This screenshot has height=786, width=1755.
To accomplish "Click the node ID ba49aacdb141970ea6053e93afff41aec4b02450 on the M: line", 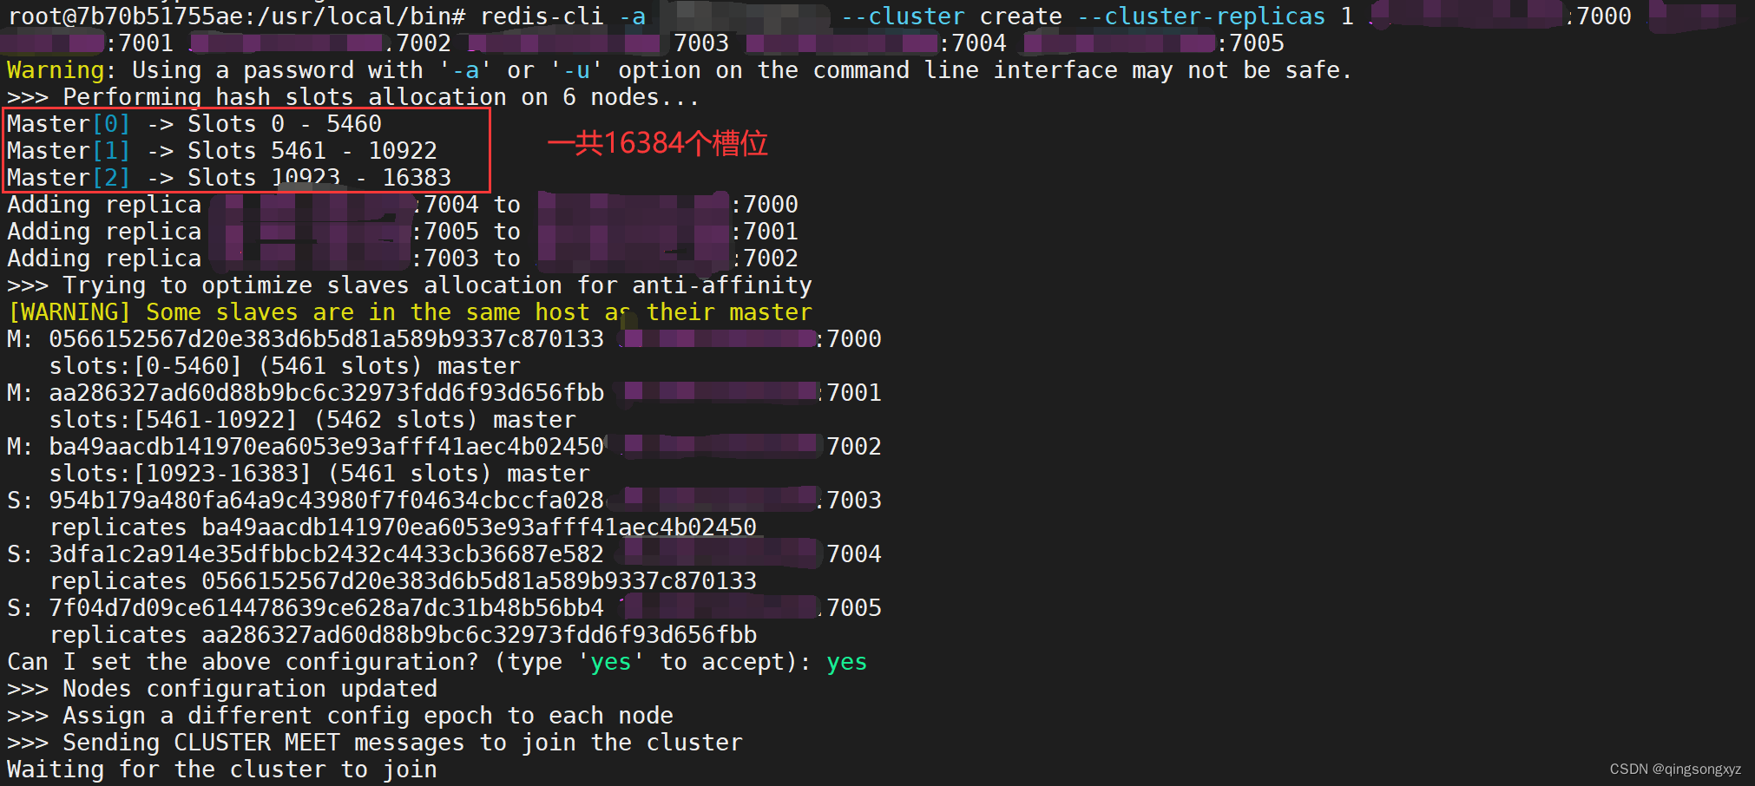I will pos(326,447).
